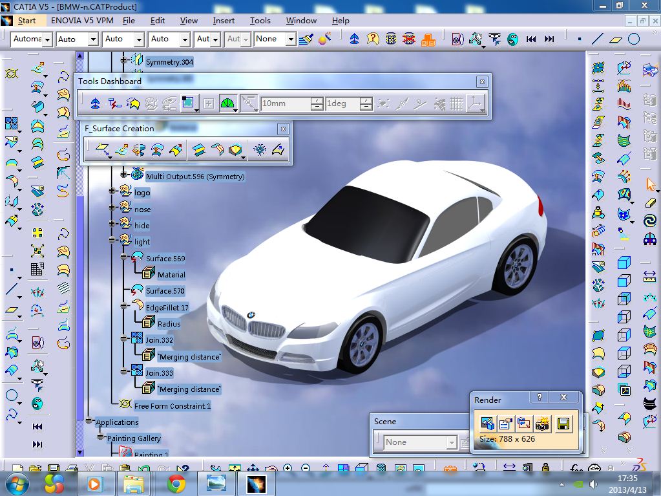The height and width of the screenshot is (496, 661).
Task: Toggle the green protractor icon in Tools Dashboard
Action: (227, 103)
